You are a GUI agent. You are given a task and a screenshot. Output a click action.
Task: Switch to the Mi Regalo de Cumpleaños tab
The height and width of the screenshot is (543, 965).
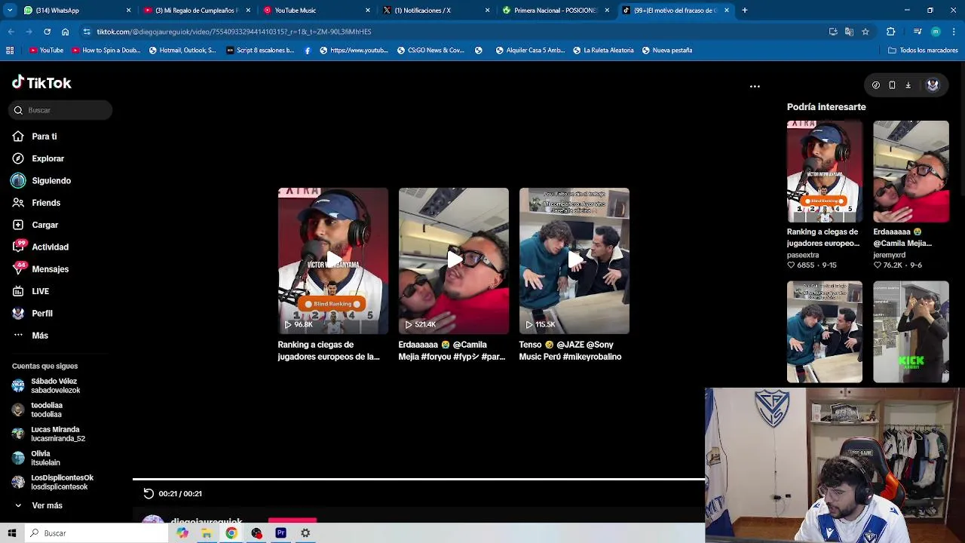tap(196, 11)
